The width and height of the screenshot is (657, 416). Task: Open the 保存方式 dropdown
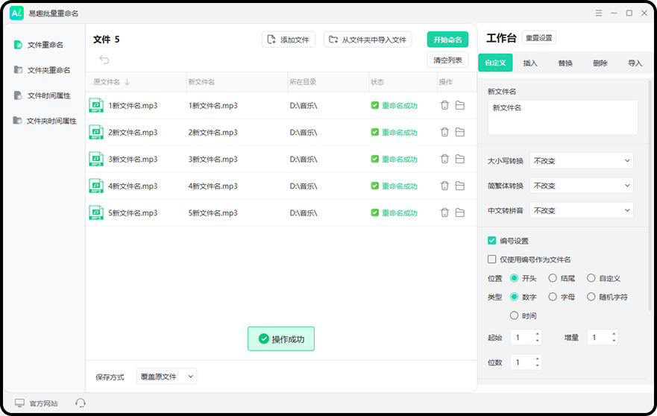point(166,376)
